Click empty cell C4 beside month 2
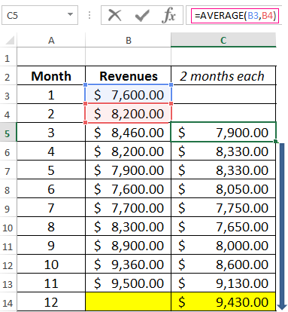288x312 pixels. pyautogui.click(x=223, y=113)
